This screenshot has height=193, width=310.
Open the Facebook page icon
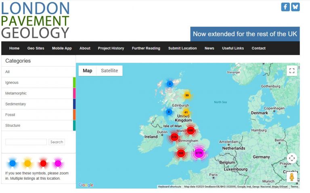click(285, 7)
